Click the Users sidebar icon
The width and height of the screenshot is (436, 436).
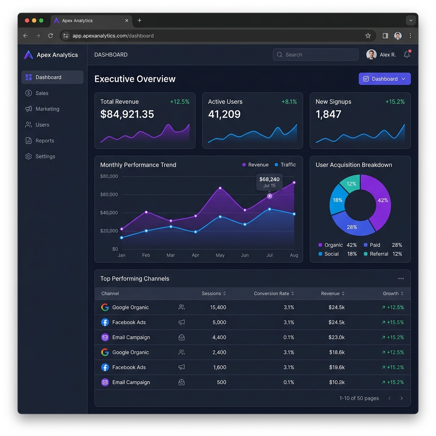tap(28, 124)
